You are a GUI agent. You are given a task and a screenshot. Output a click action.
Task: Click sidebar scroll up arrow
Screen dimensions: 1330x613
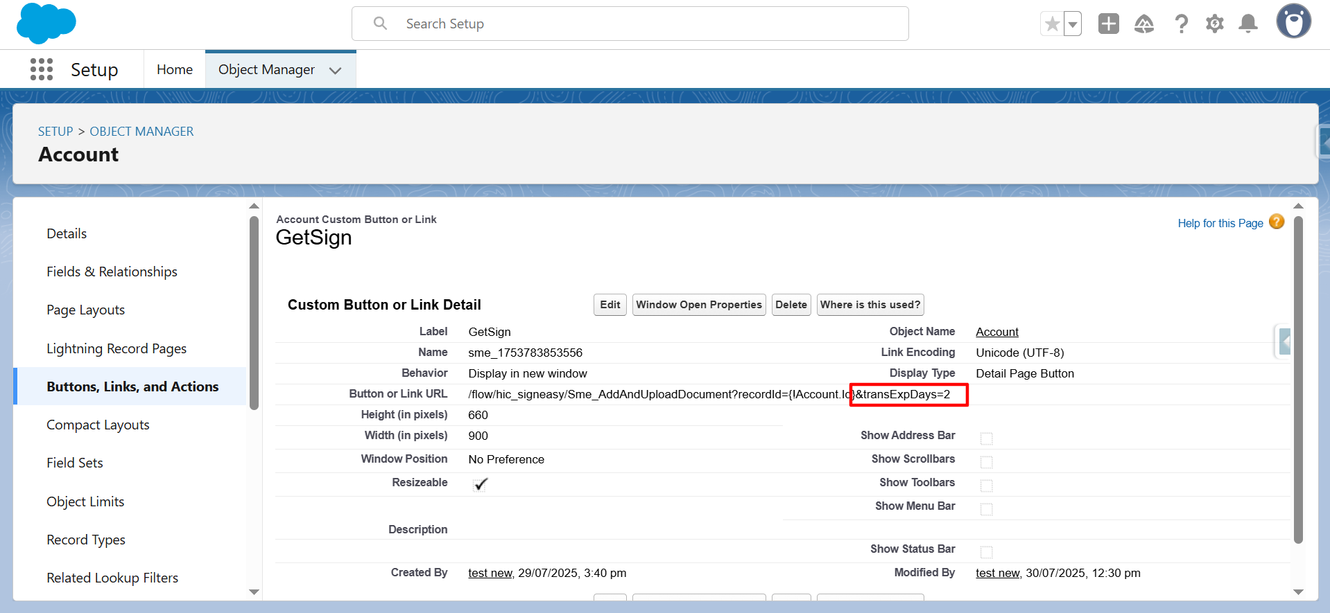254,206
